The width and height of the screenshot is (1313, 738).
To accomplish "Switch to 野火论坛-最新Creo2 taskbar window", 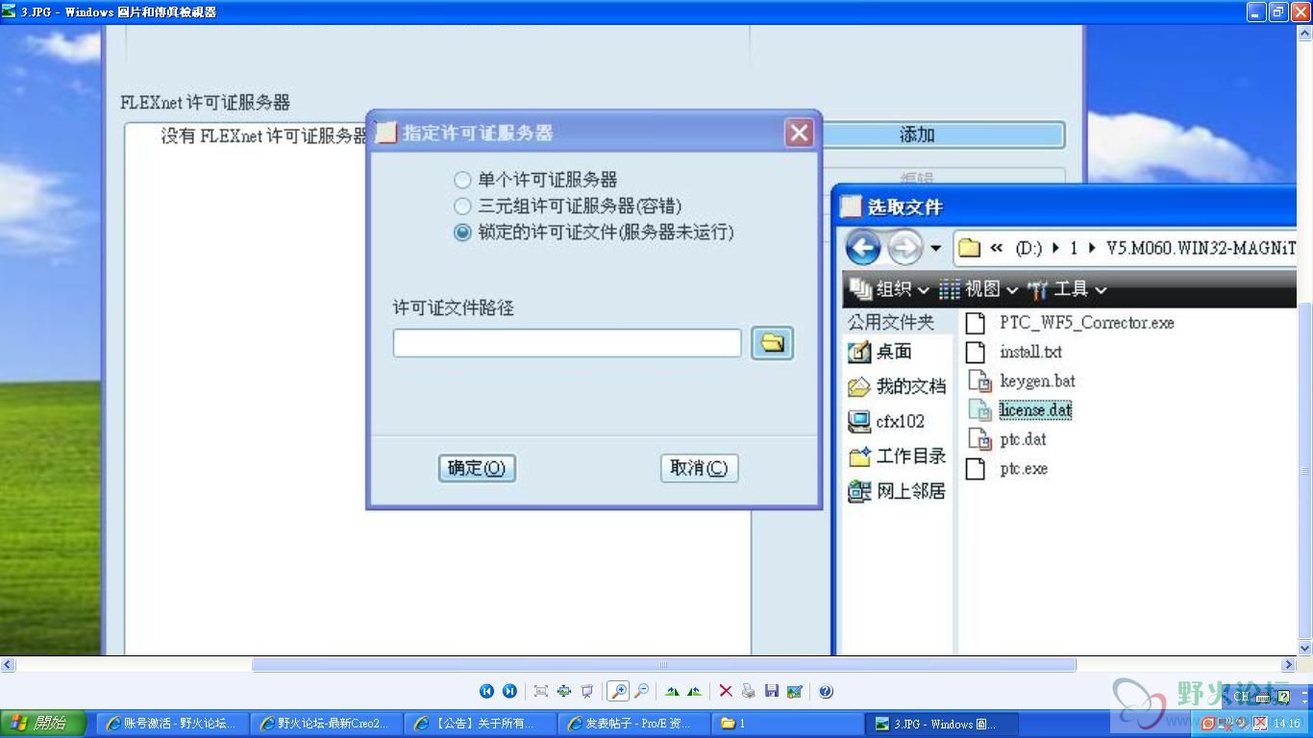I will tap(326, 724).
